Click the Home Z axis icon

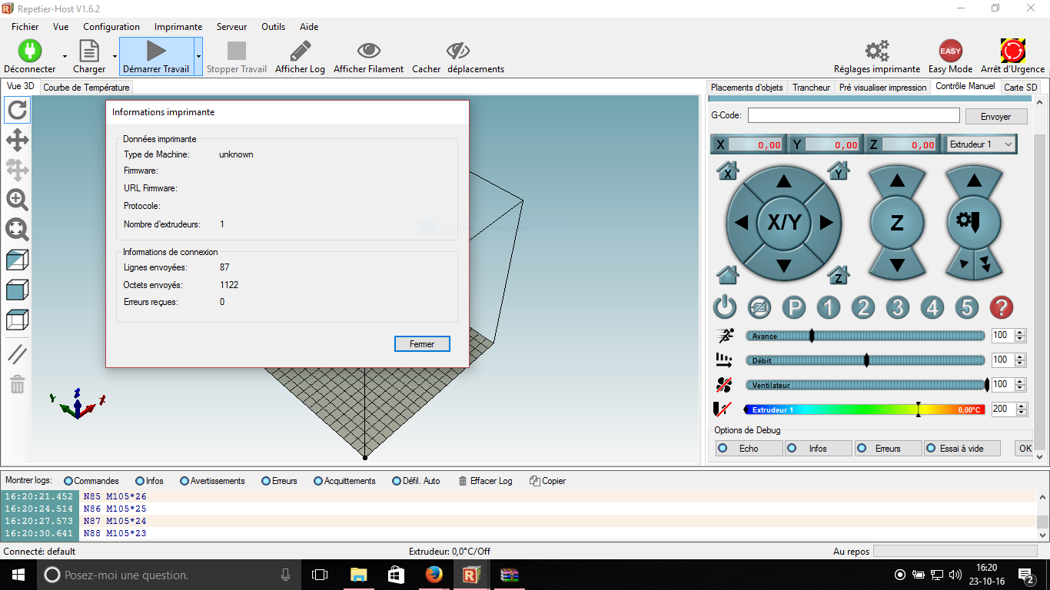tap(839, 274)
